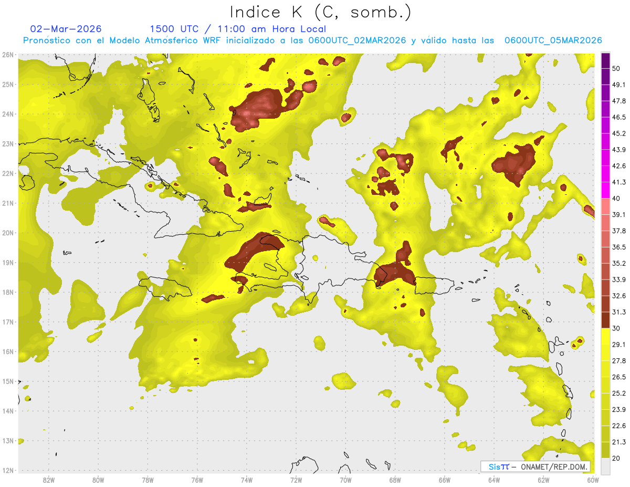Screen dimensions: 630x487
Task: Select the date text "02-Mar-2026"
Action: point(66,29)
